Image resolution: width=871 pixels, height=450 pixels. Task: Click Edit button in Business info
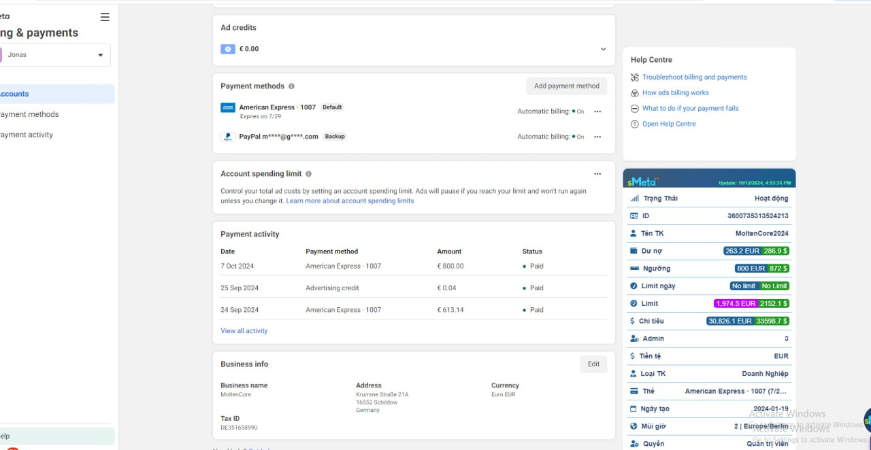(x=593, y=364)
